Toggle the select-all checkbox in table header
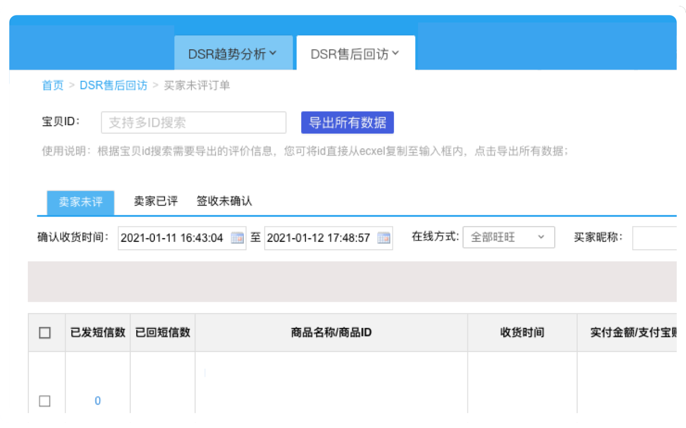Screen dimensions: 686x428 click(45, 333)
